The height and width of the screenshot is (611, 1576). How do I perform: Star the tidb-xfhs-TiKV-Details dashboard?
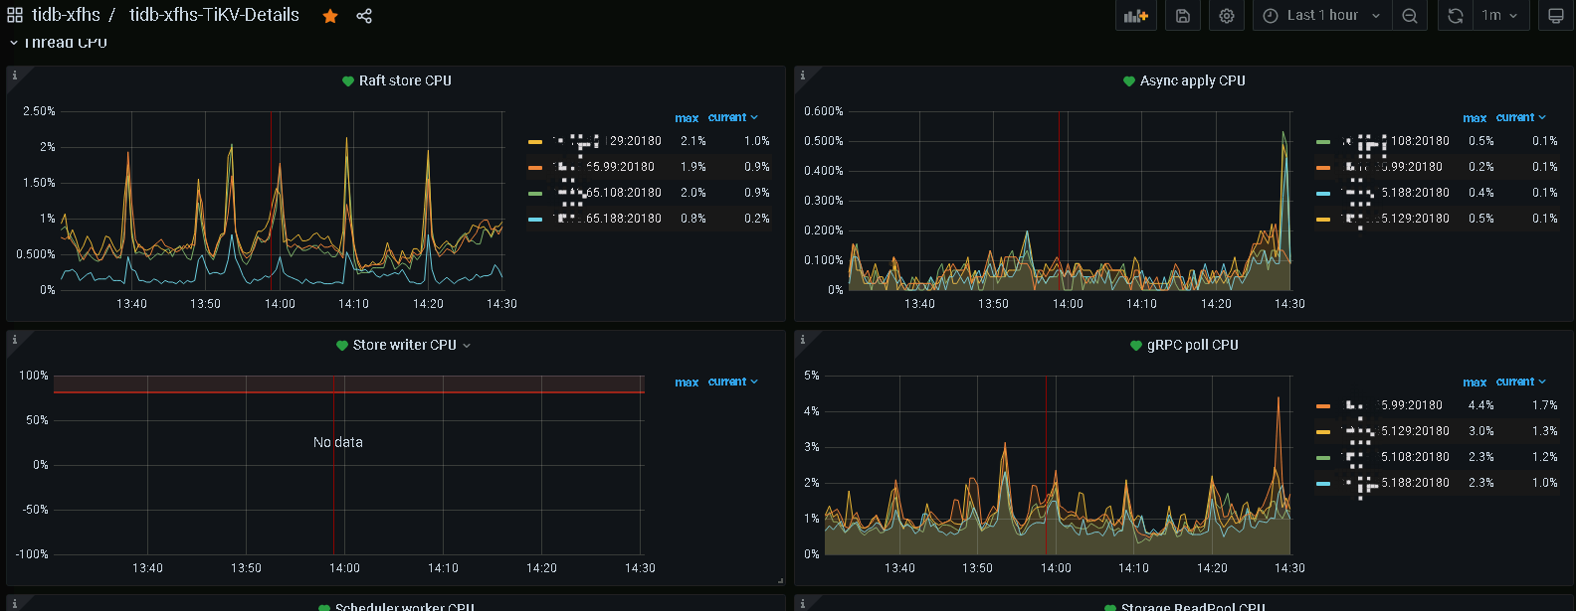[330, 16]
